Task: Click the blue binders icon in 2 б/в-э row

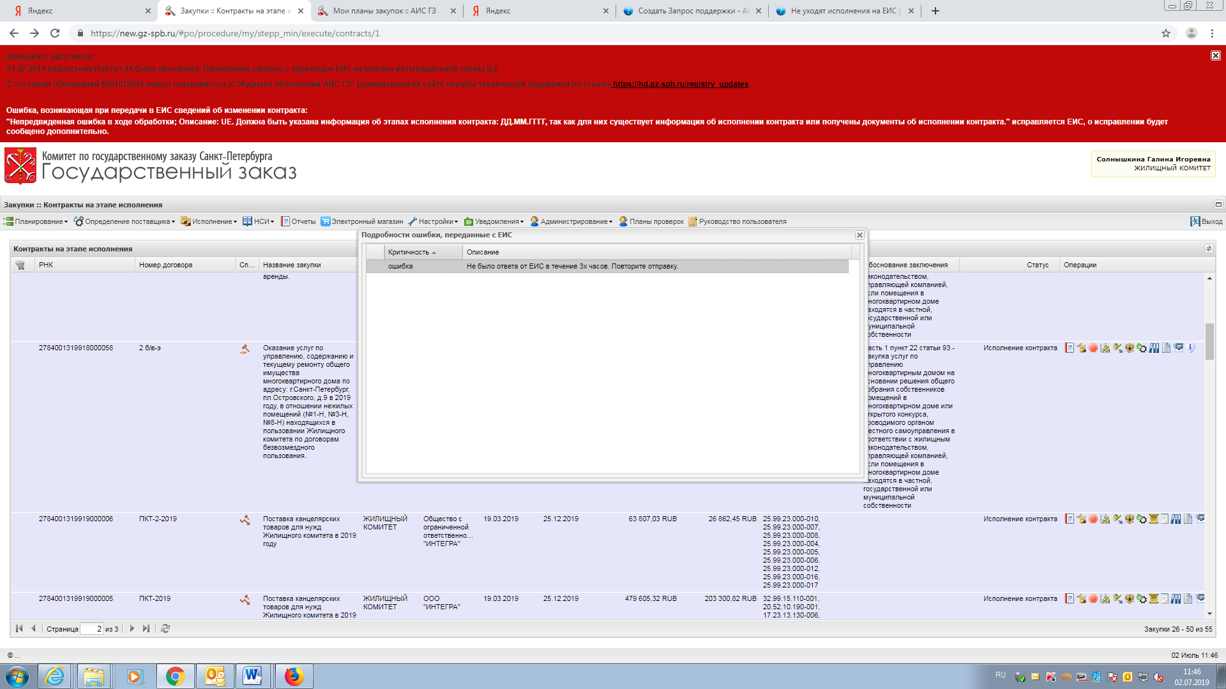Action: click(x=1154, y=348)
